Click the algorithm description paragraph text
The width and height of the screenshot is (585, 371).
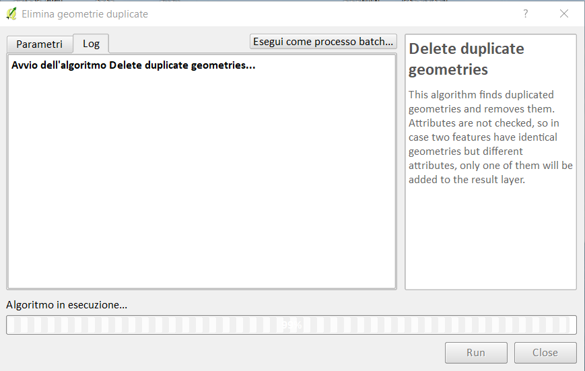[490, 137]
